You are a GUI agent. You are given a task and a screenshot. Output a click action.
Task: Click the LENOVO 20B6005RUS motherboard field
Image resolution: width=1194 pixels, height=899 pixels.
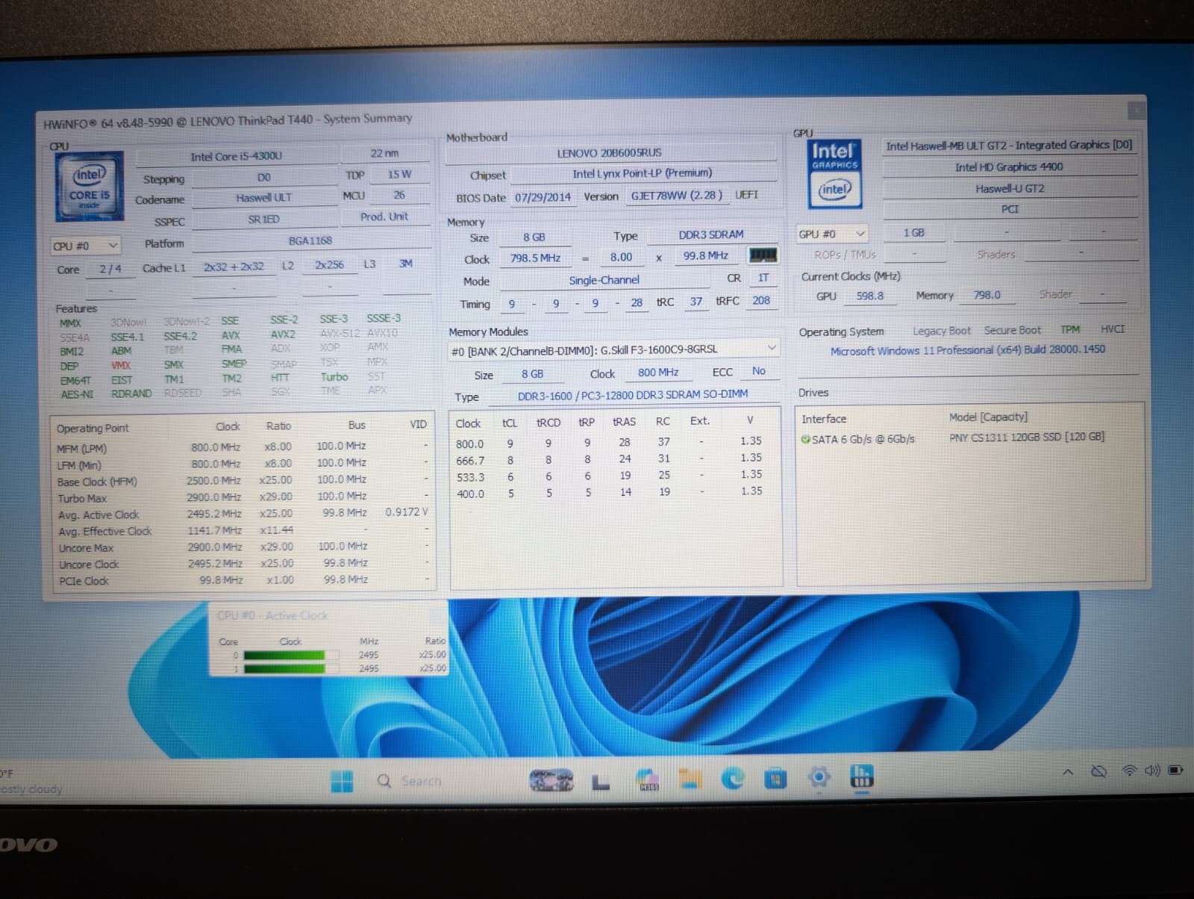pos(610,152)
